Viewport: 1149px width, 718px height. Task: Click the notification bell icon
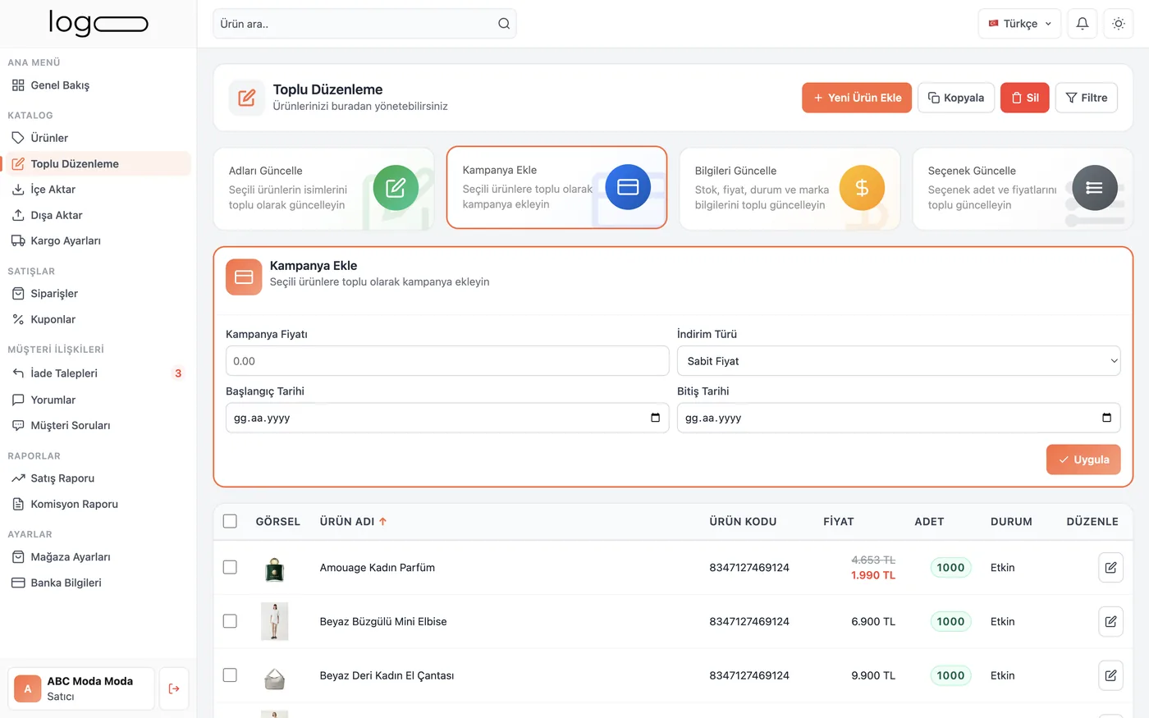coord(1082,24)
